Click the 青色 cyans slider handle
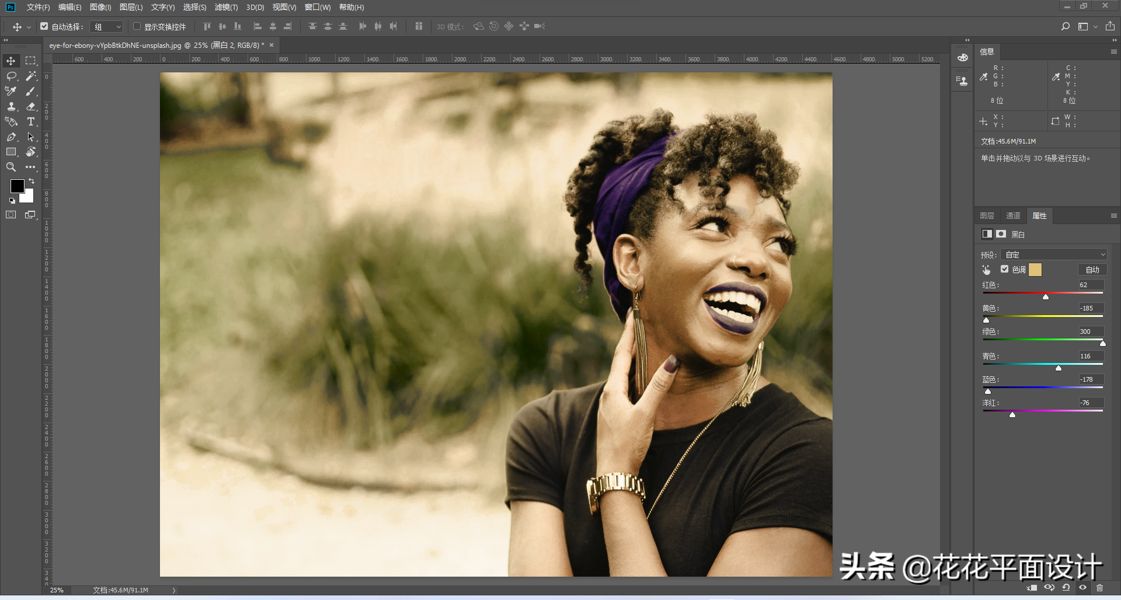Viewport: 1121px width, 600px height. [x=1059, y=368]
